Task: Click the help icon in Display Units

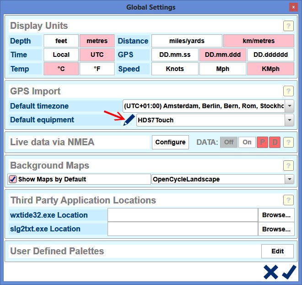Action: 288,26
